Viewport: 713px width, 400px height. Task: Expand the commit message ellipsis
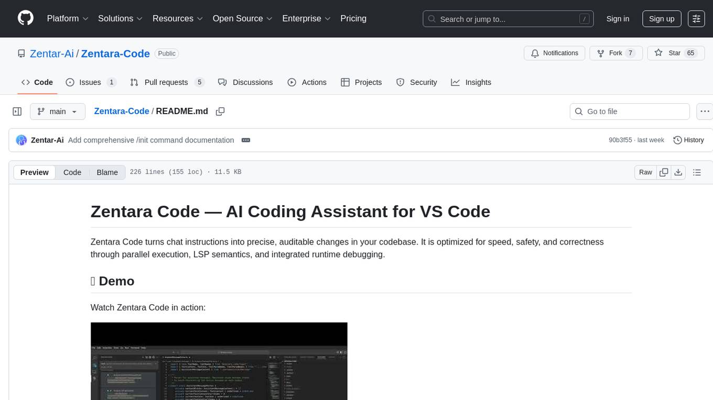tap(246, 140)
